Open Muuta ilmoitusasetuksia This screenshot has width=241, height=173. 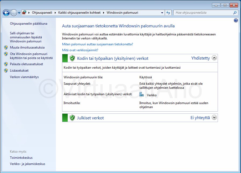point(27,47)
